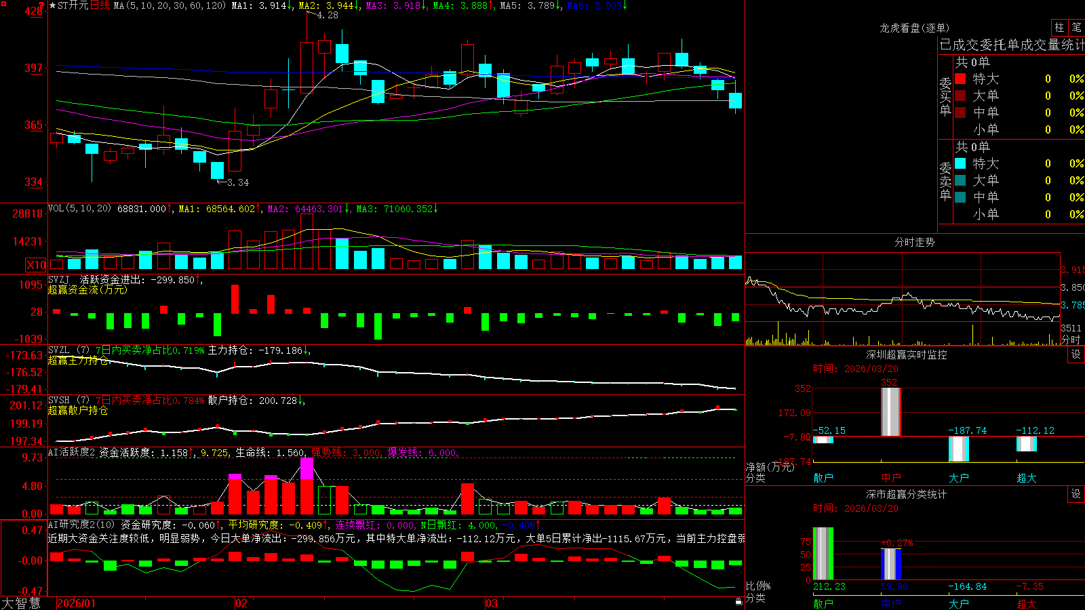1085x610 pixels.
Task: Click the -52.15 散户 bar in 实时监控
Action: (823, 439)
